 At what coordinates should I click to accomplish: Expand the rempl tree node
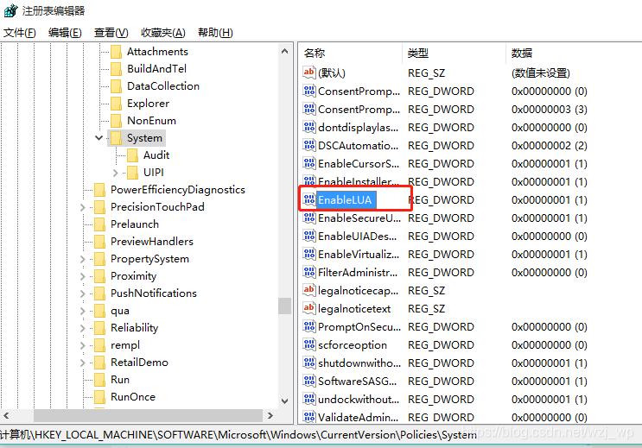[x=82, y=345]
